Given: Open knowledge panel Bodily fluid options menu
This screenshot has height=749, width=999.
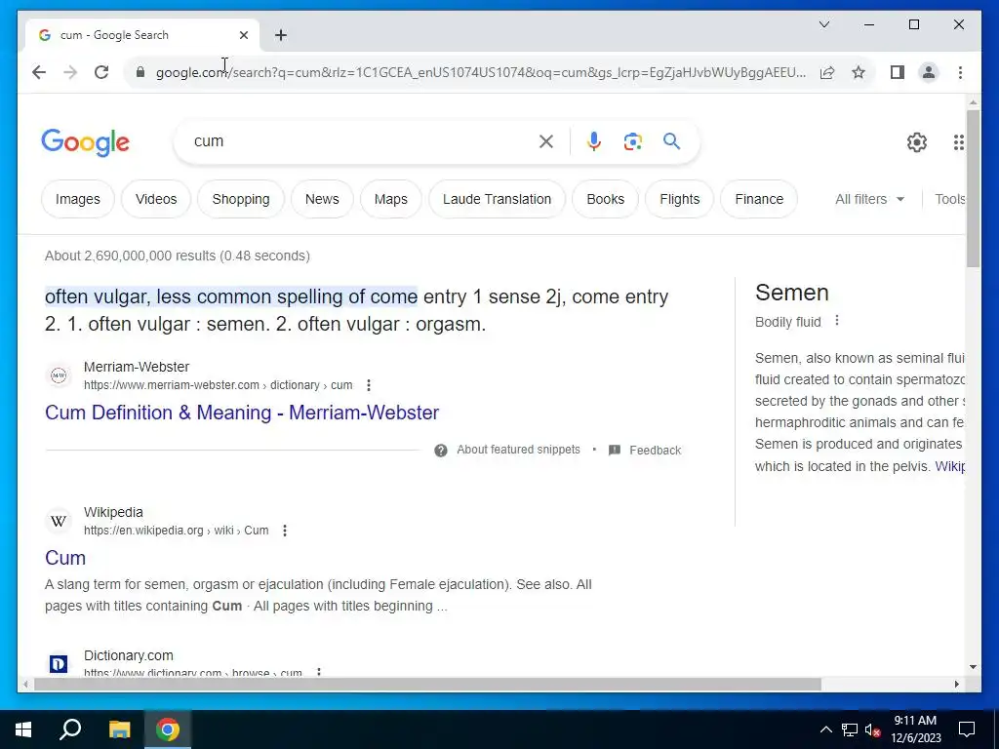Looking at the screenshot, I should pyautogui.click(x=837, y=321).
